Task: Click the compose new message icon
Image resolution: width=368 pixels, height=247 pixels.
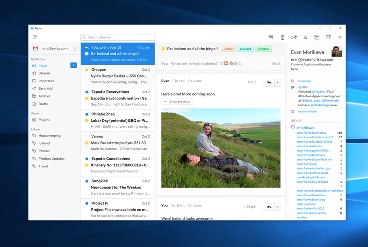Action: [x=35, y=37]
